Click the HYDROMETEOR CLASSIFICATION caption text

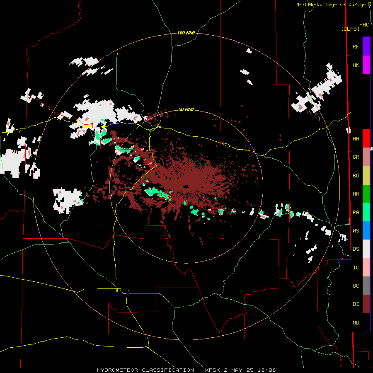pos(145,370)
